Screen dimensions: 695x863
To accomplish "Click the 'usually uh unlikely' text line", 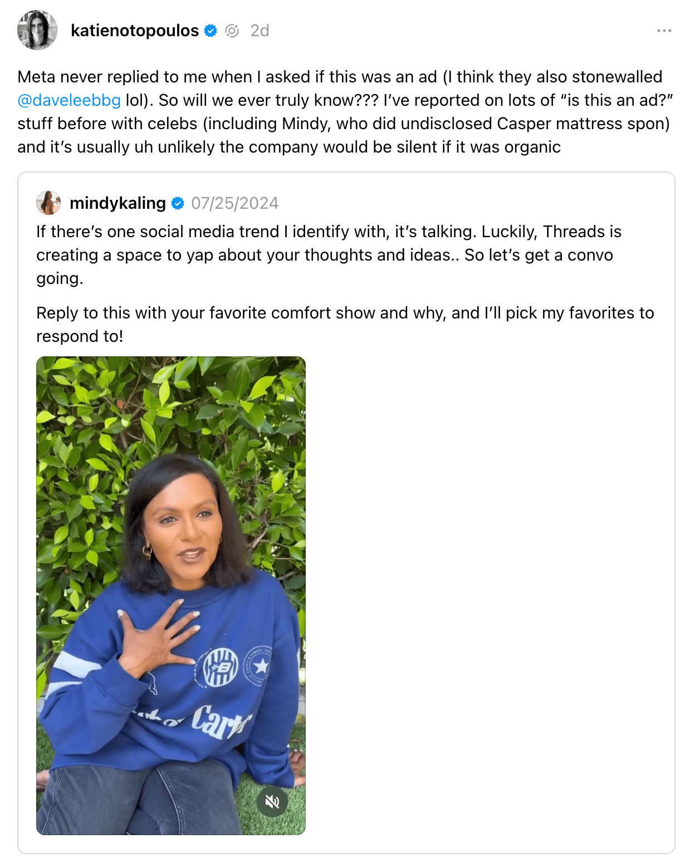I will tap(289, 147).
